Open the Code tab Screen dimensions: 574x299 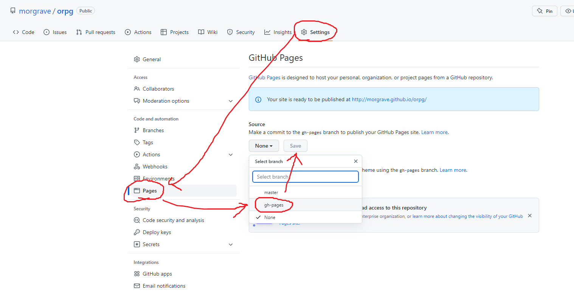(23, 32)
